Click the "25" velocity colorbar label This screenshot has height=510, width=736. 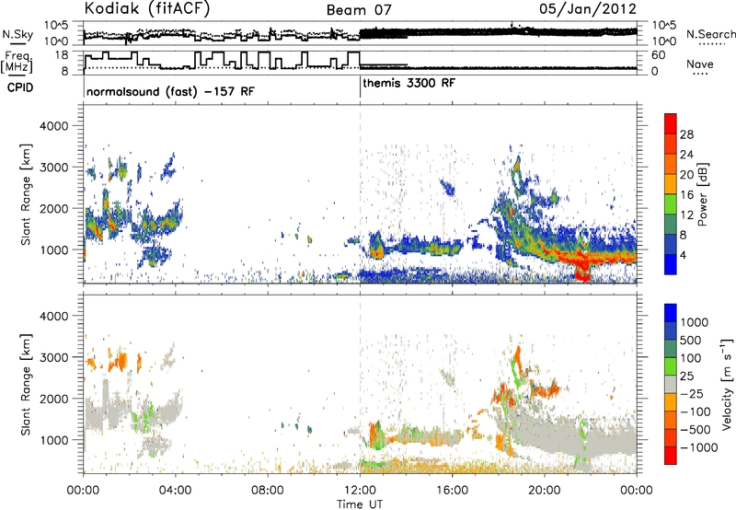pyautogui.click(x=686, y=377)
